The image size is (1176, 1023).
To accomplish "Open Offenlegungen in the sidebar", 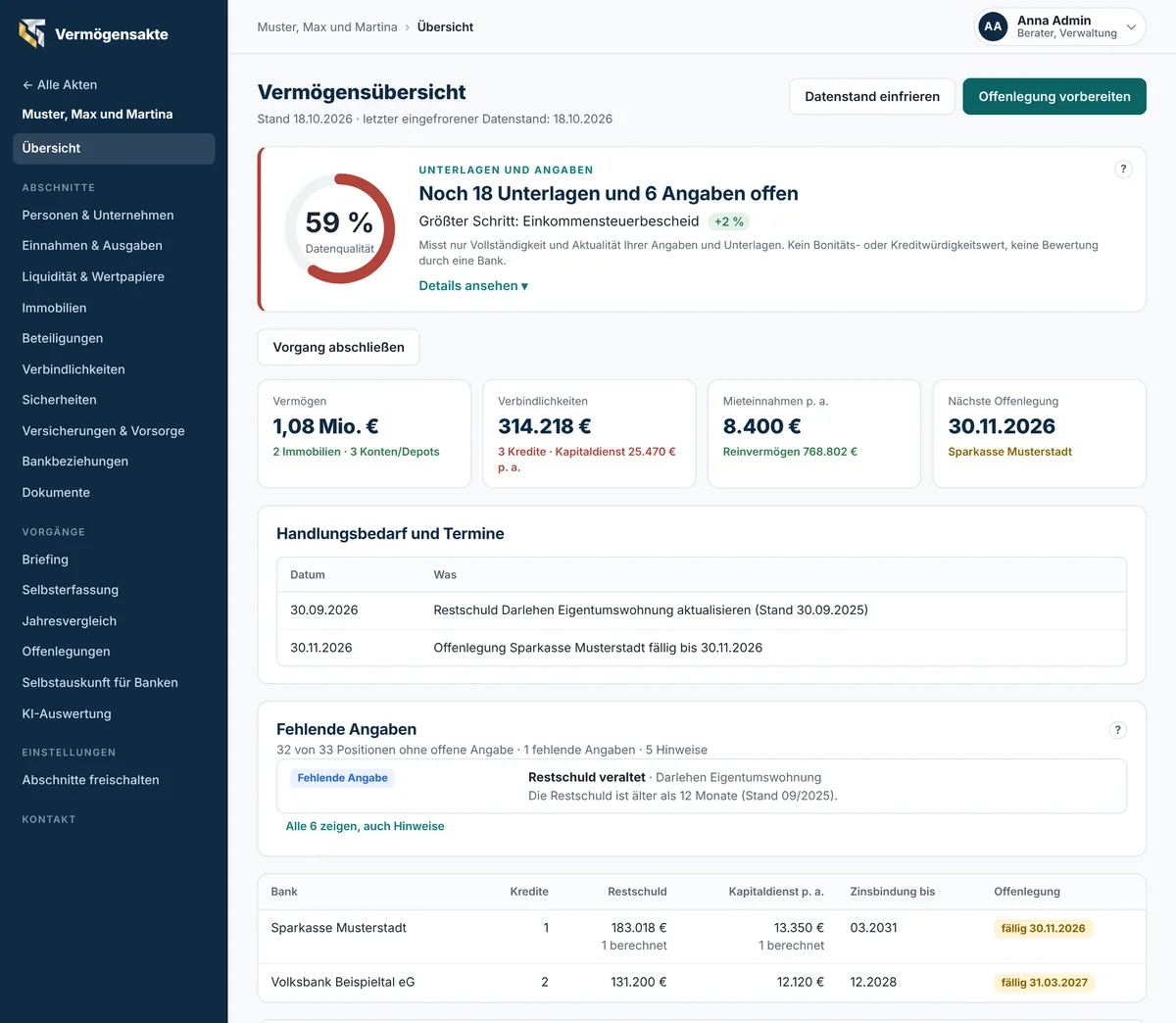I will pos(66,652).
